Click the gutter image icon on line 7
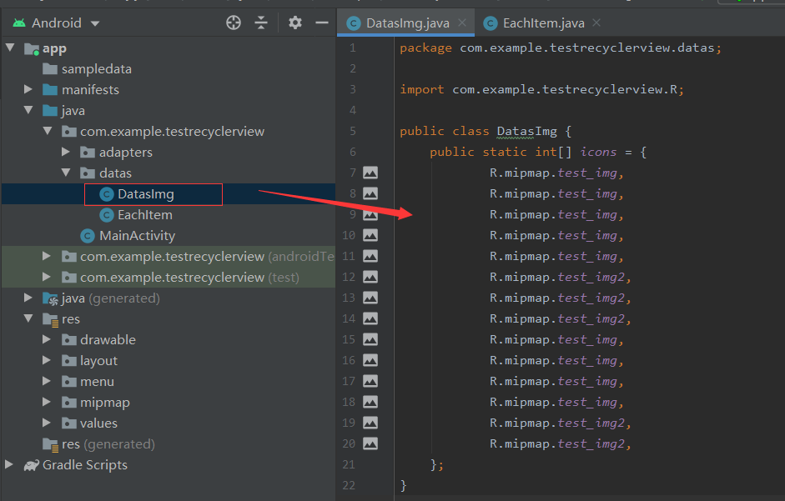785x501 pixels. click(370, 173)
